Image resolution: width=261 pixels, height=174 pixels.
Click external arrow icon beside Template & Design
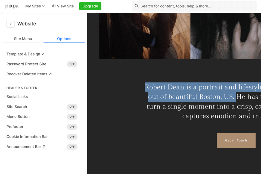43,54
